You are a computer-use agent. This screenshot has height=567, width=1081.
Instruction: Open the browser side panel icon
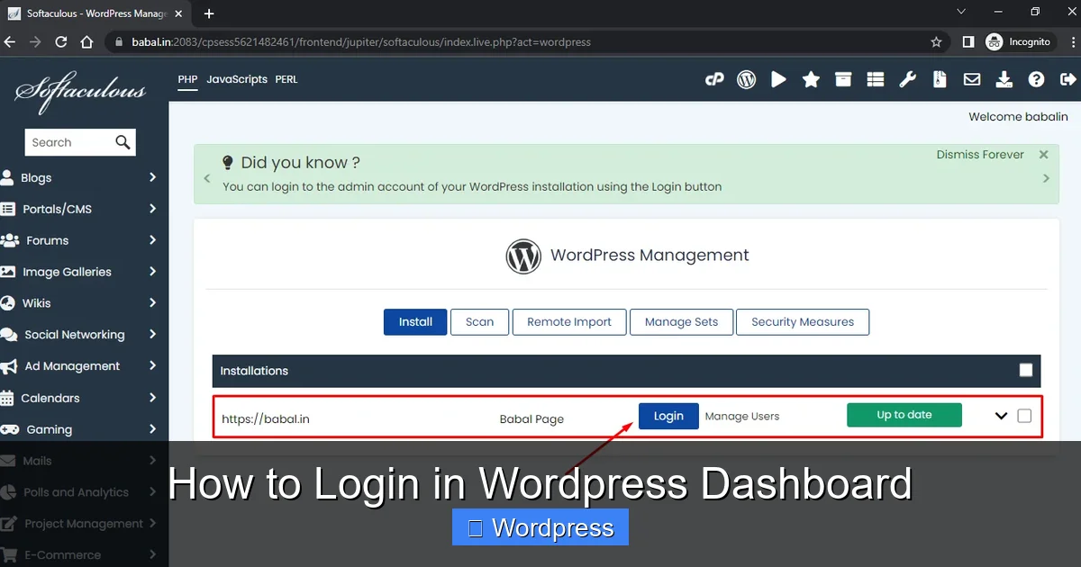pyautogui.click(x=968, y=41)
